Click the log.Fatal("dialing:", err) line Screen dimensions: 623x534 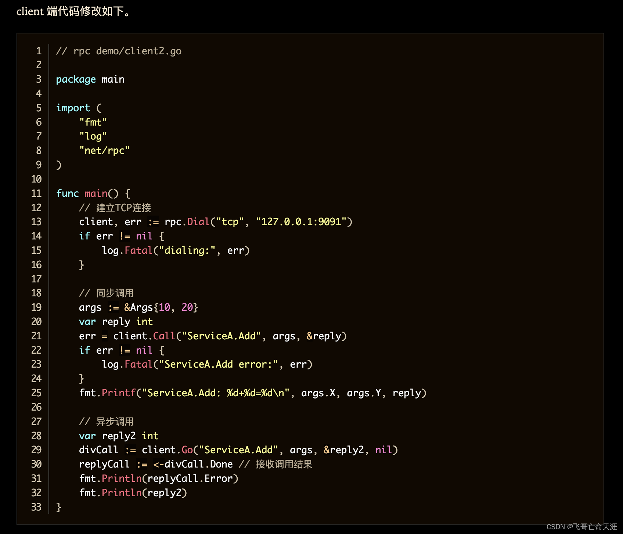click(176, 250)
